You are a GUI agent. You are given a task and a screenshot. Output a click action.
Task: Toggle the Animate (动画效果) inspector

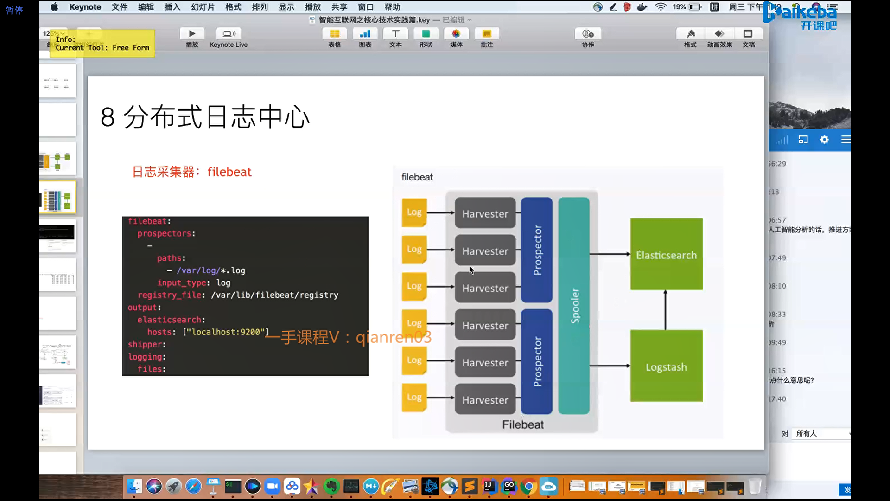pos(719,34)
